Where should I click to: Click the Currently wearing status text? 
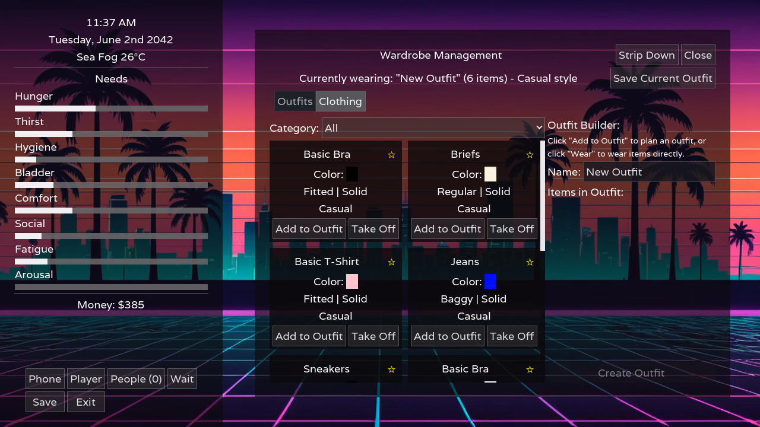click(x=438, y=78)
